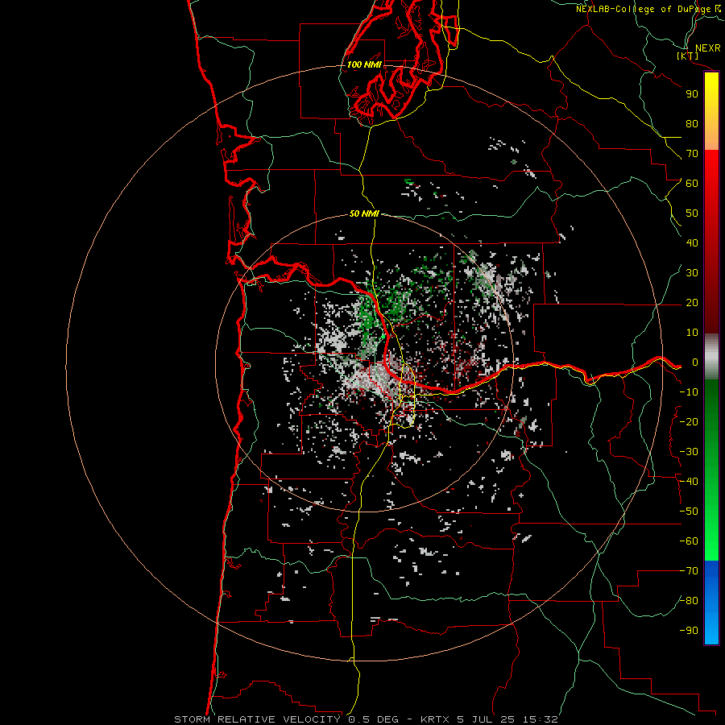Select the positive 70 value on the velocity scale
The height and width of the screenshot is (725, 725).
coord(692,154)
